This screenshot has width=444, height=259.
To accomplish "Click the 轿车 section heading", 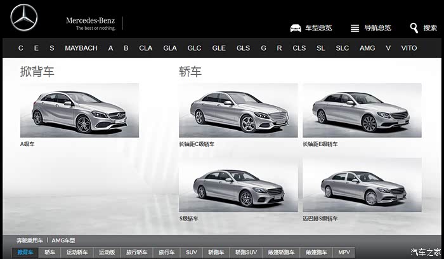I will coord(190,71).
